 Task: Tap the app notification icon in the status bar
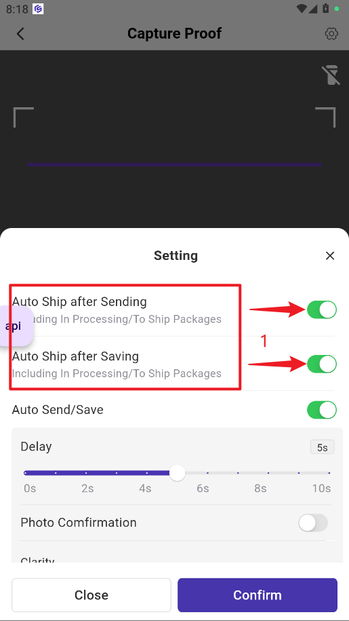click(38, 9)
